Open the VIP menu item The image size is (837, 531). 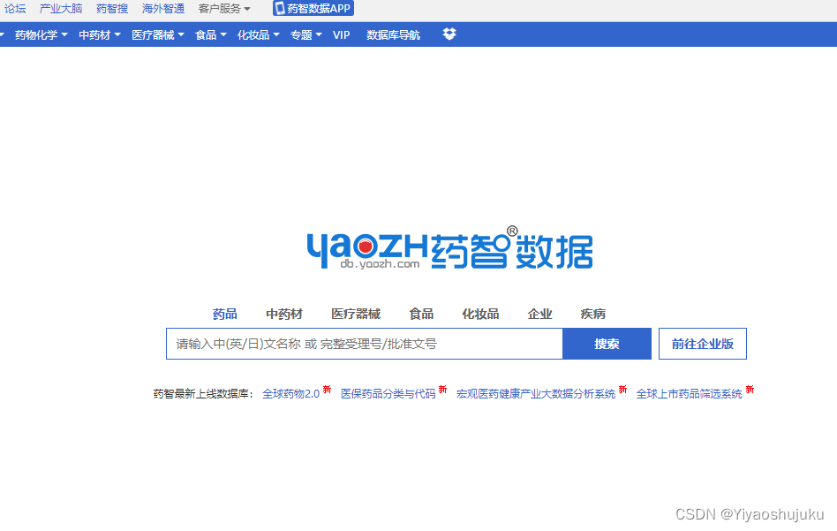click(341, 34)
